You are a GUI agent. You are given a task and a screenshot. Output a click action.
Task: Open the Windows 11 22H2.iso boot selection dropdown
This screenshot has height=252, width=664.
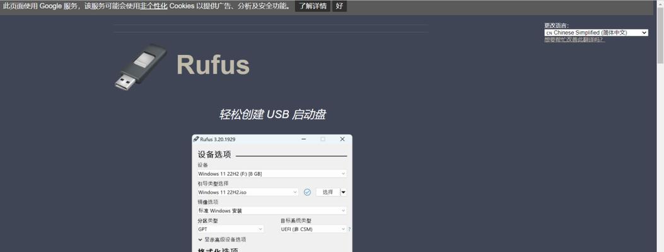[x=248, y=192]
